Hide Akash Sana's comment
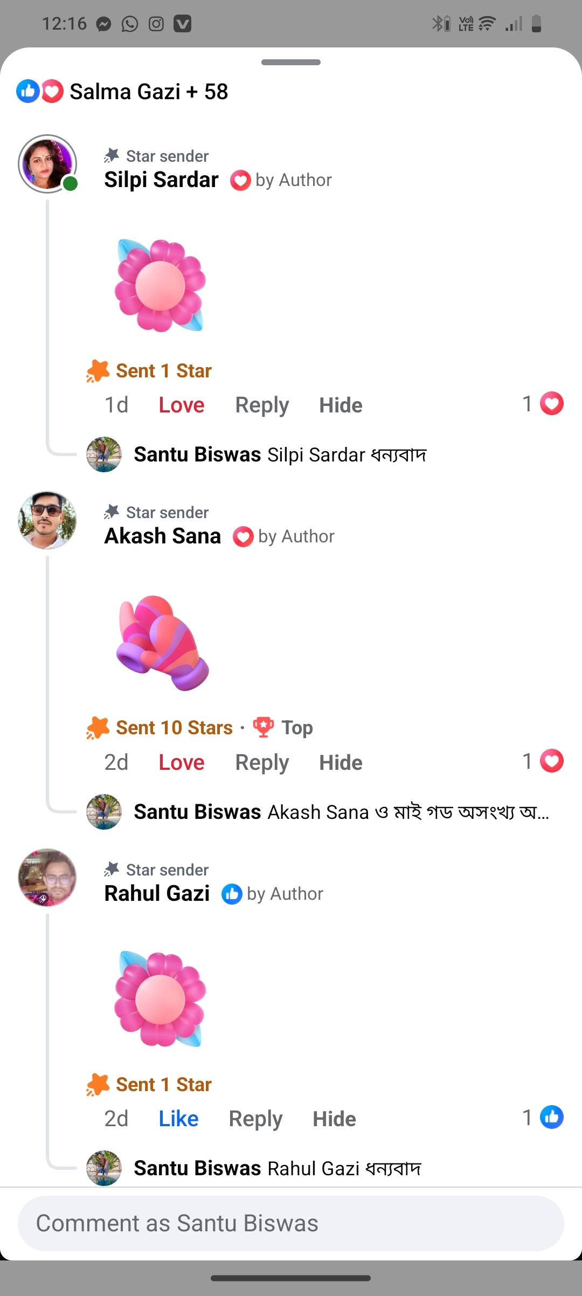Image resolution: width=582 pixels, height=1296 pixels. pos(341,763)
